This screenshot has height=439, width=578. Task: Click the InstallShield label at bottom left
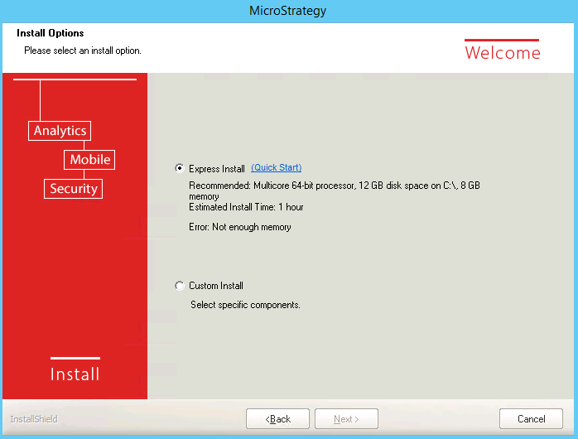34,419
